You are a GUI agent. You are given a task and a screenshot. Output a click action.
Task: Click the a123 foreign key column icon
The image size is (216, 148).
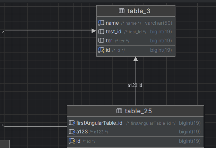[x=72, y=132]
